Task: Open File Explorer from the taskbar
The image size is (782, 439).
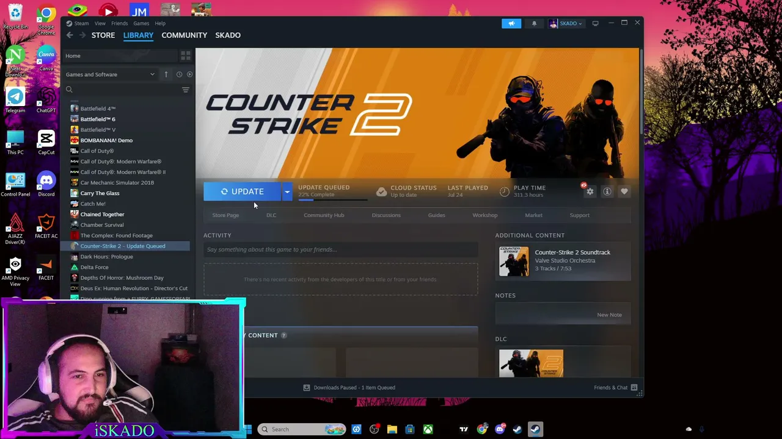Action: tap(392, 429)
